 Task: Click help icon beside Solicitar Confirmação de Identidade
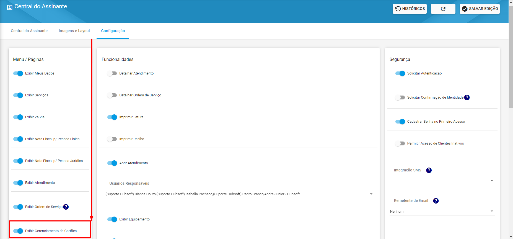click(467, 97)
